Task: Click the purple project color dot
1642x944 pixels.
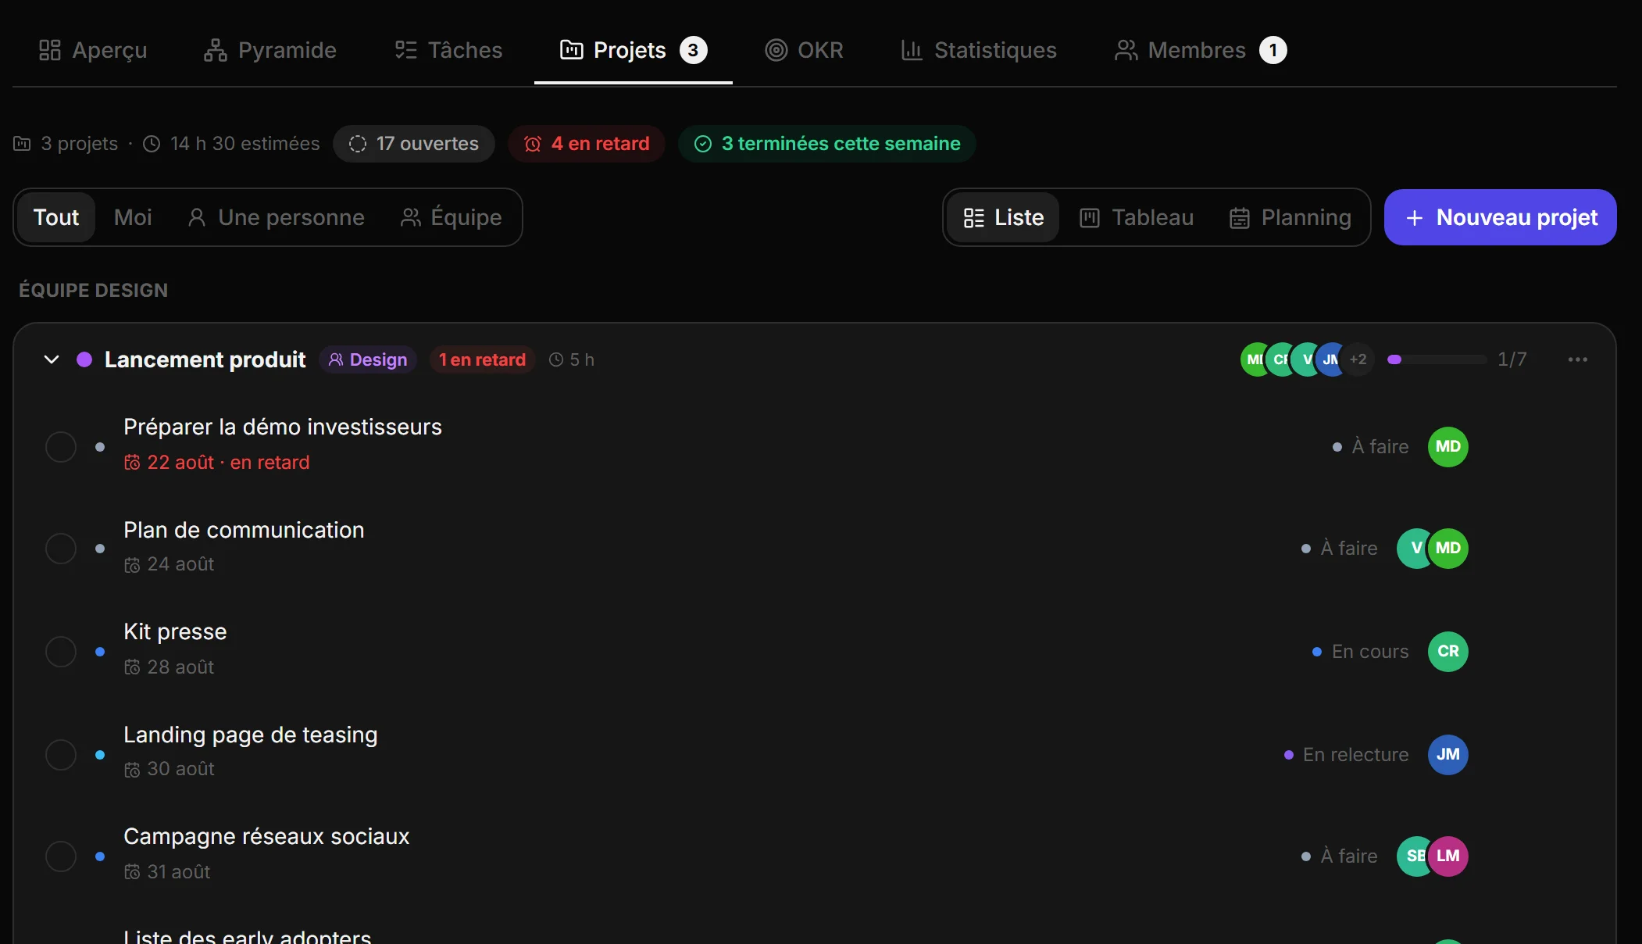Action: click(84, 359)
